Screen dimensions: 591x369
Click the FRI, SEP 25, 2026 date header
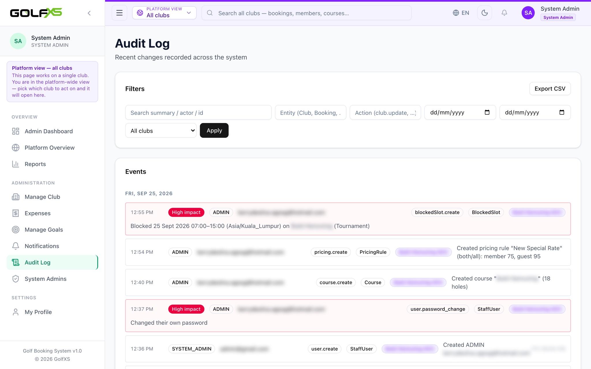(149, 193)
